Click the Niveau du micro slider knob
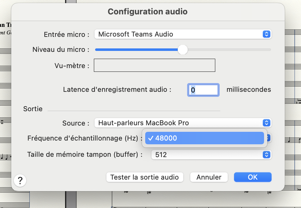301x208 pixels. click(182, 50)
